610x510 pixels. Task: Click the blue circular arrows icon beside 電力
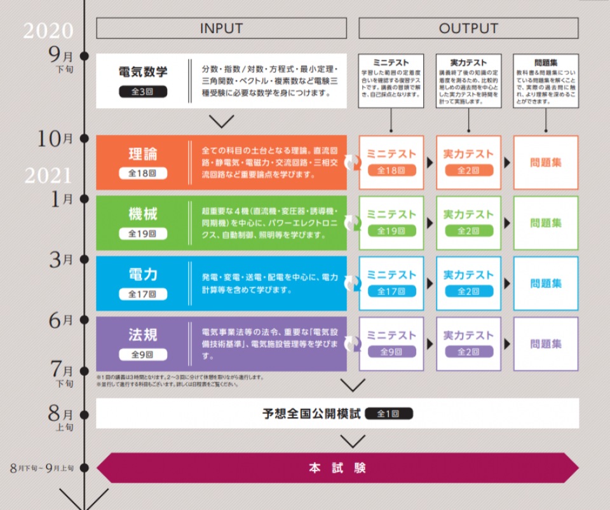(x=352, y=284)
